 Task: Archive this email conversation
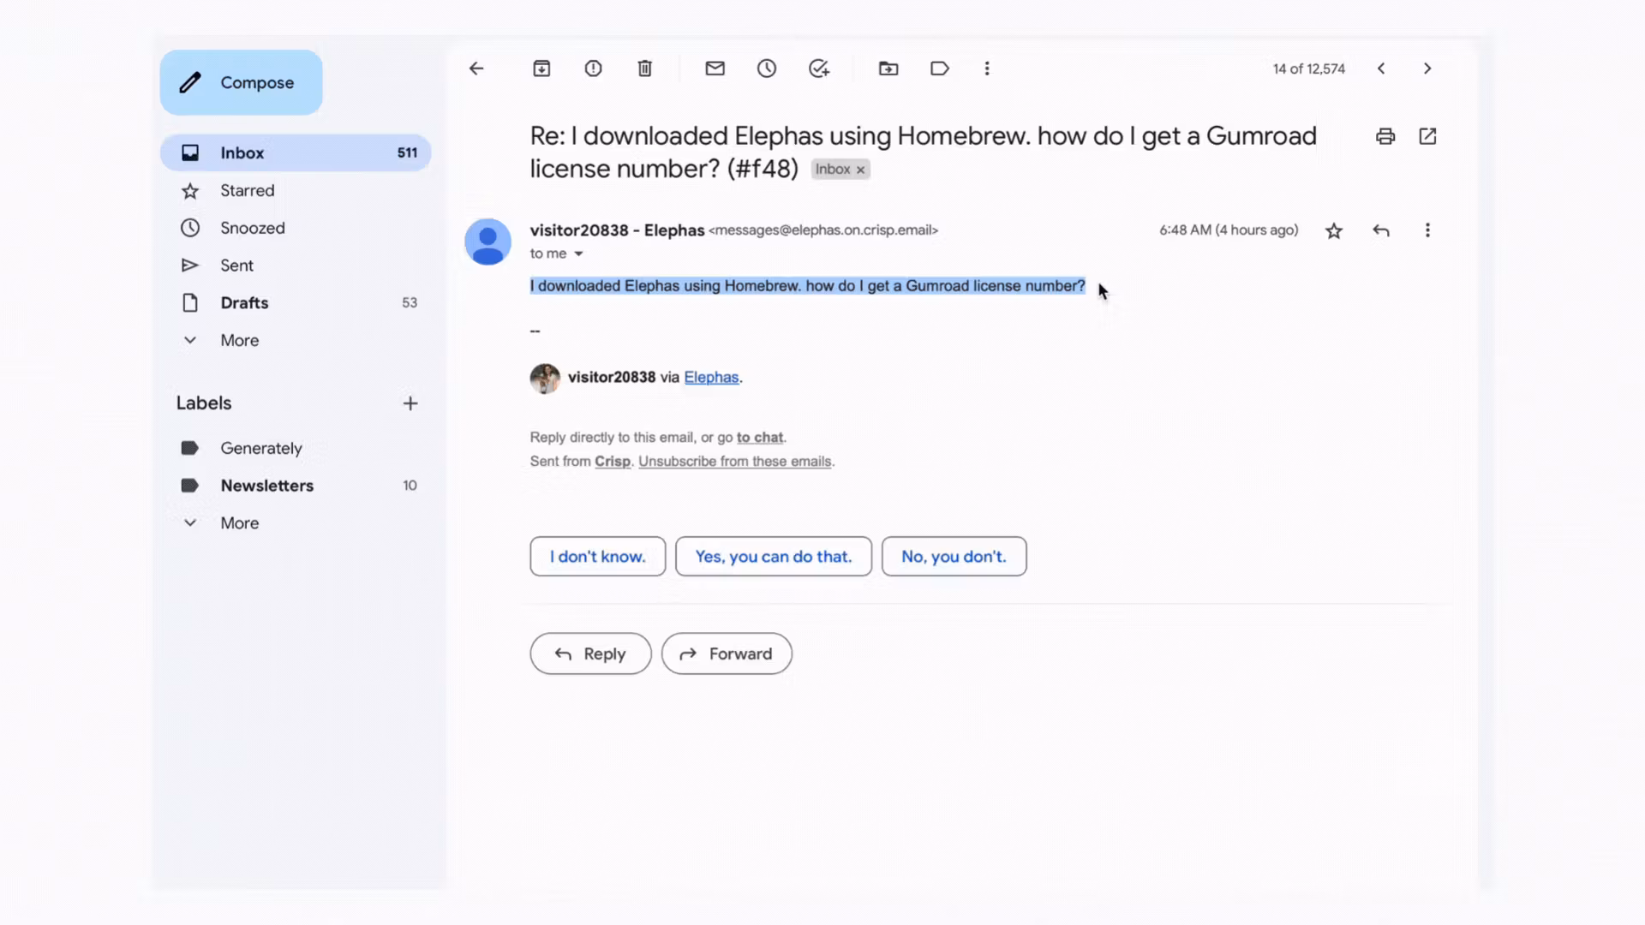[x=541, y=69]
